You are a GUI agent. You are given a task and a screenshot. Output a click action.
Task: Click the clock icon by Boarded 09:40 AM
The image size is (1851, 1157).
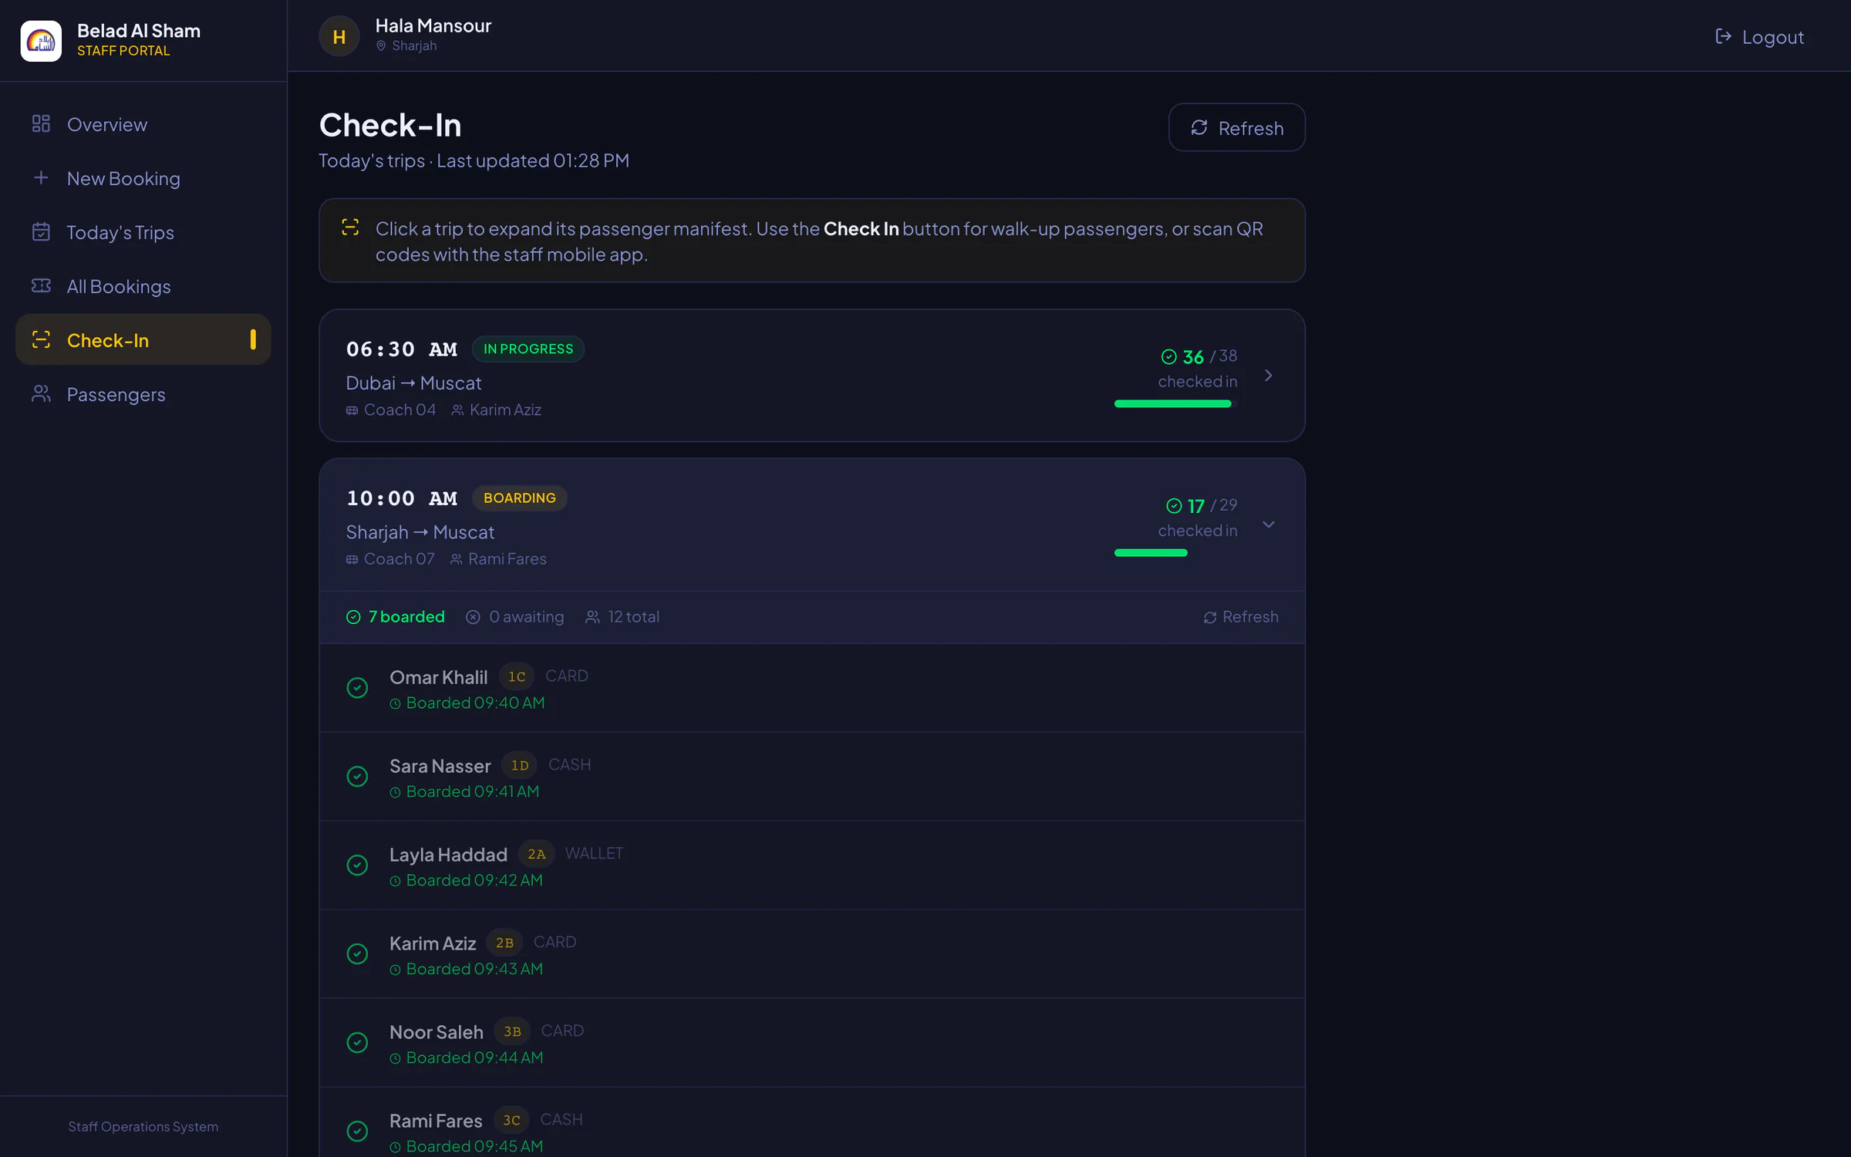pyautogui.click(x=395, y=703)
